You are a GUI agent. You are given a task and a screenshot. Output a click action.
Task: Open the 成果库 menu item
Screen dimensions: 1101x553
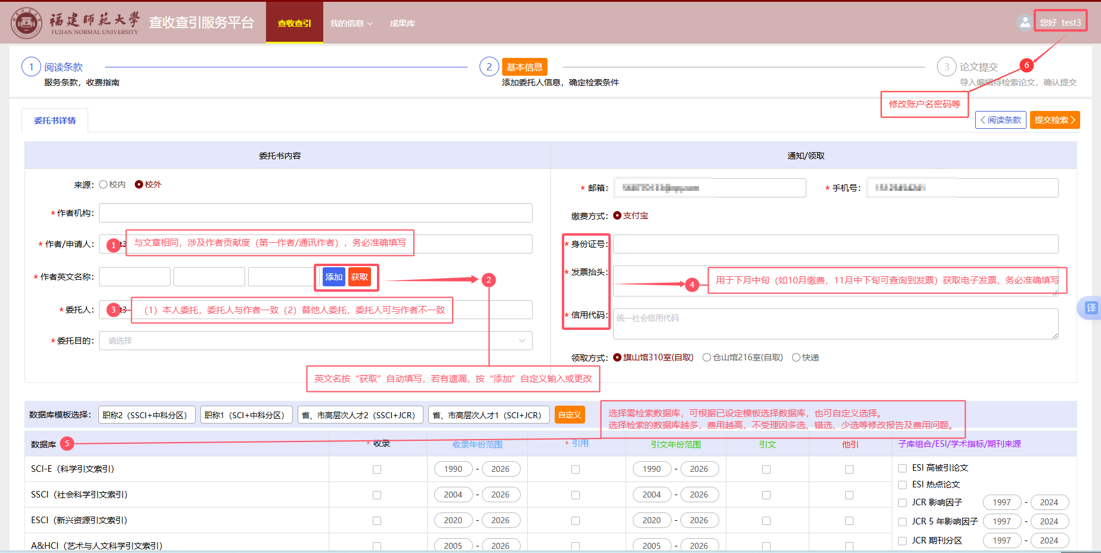pyautogui.click(x=402, y=23)
